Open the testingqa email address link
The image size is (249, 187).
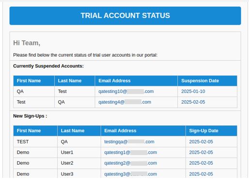click(x=129, y=141)
